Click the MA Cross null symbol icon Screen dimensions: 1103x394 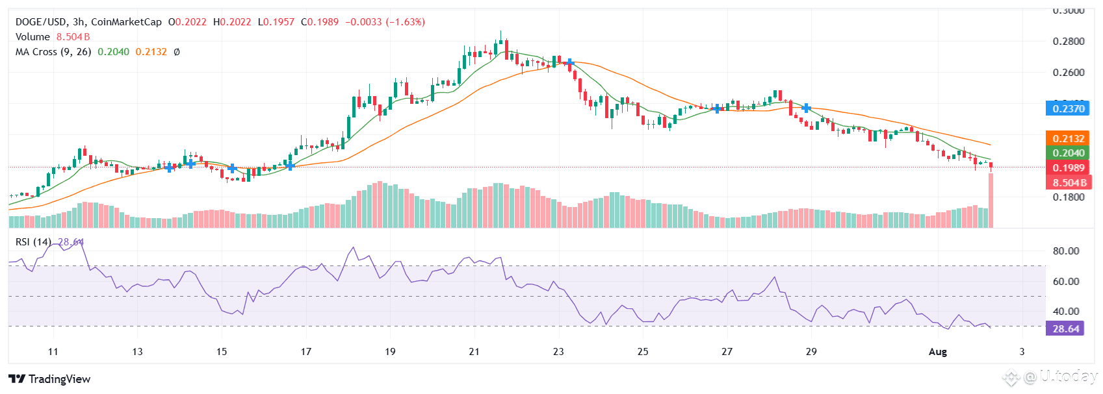tap(177, 52)
